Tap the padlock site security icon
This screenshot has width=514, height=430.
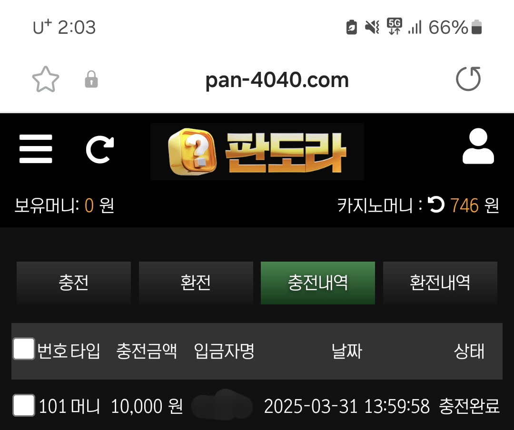click(x=91, y=79)
